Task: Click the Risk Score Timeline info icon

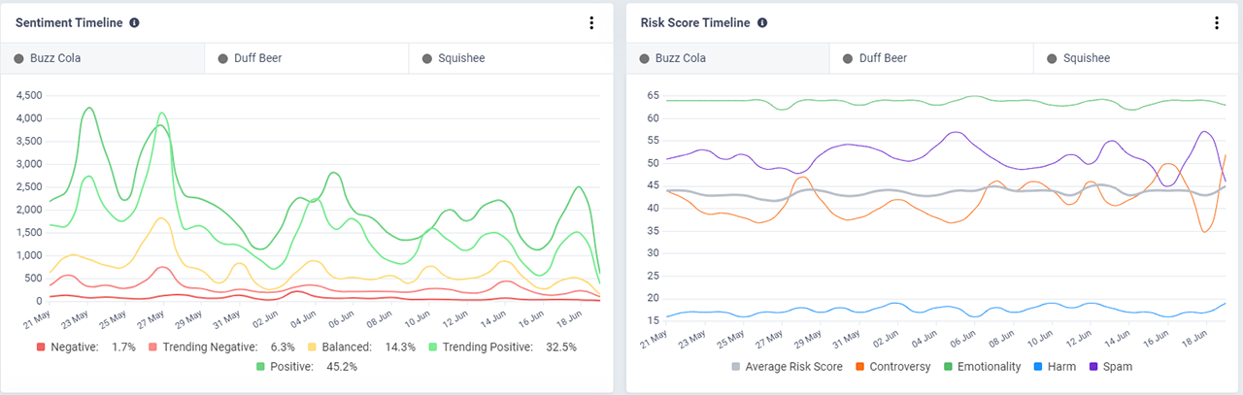Action: (x=762, y=23)
